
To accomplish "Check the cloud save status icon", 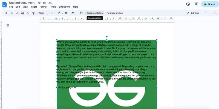I will coord(50,3).
